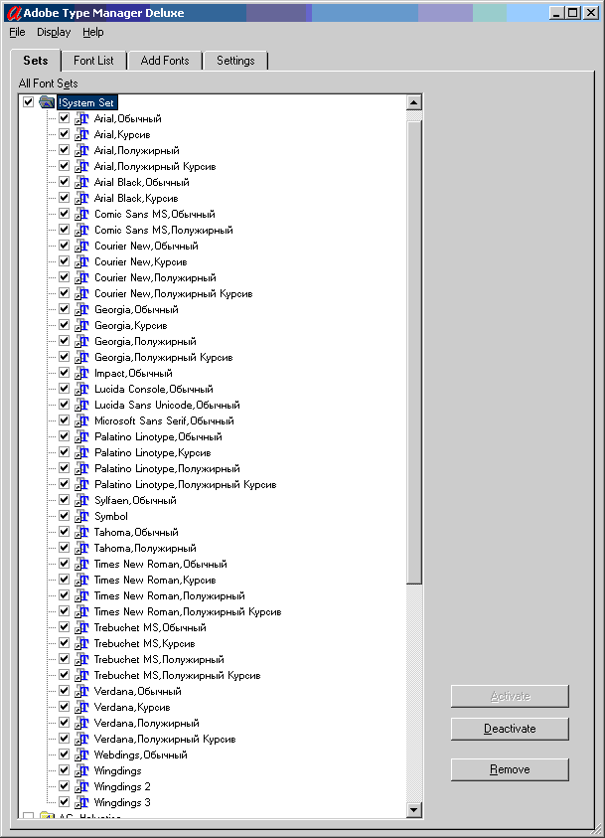Toggle the Times New Roman,Курсив checkbox
Image resolution: width=605 pixels, height=838 pixels.
(65, 580)
